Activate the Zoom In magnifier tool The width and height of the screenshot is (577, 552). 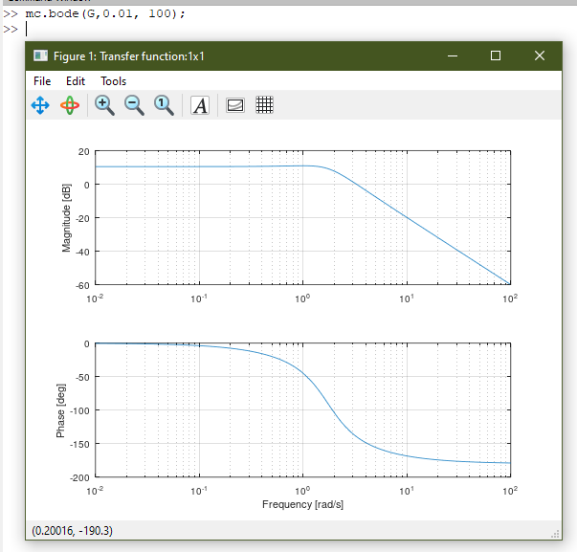pos(104,105)
